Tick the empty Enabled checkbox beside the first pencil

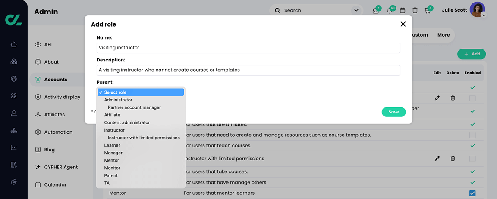(472, 98)
